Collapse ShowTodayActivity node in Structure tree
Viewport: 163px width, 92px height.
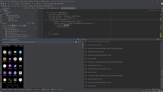(3, 28)
